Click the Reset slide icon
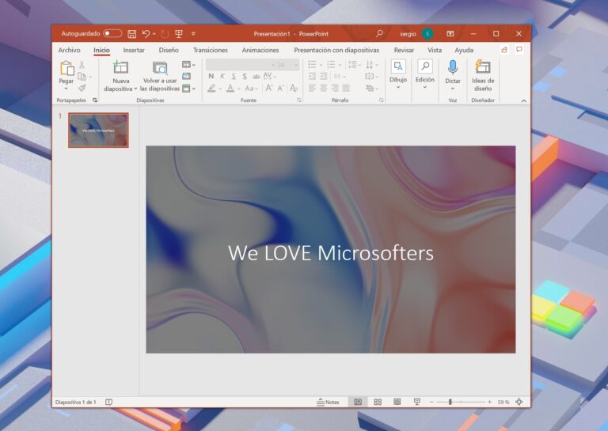The image size is (608, 431). (187, 76)
